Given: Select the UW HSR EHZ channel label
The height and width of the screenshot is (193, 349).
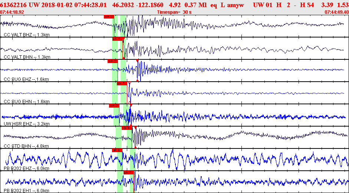Looking at the screenshot, I should 27,124.
